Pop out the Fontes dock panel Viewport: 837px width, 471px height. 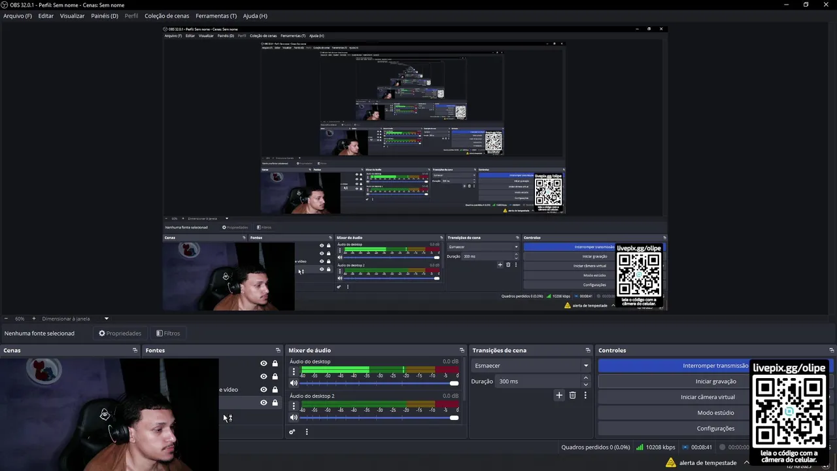tap(278, 350)
